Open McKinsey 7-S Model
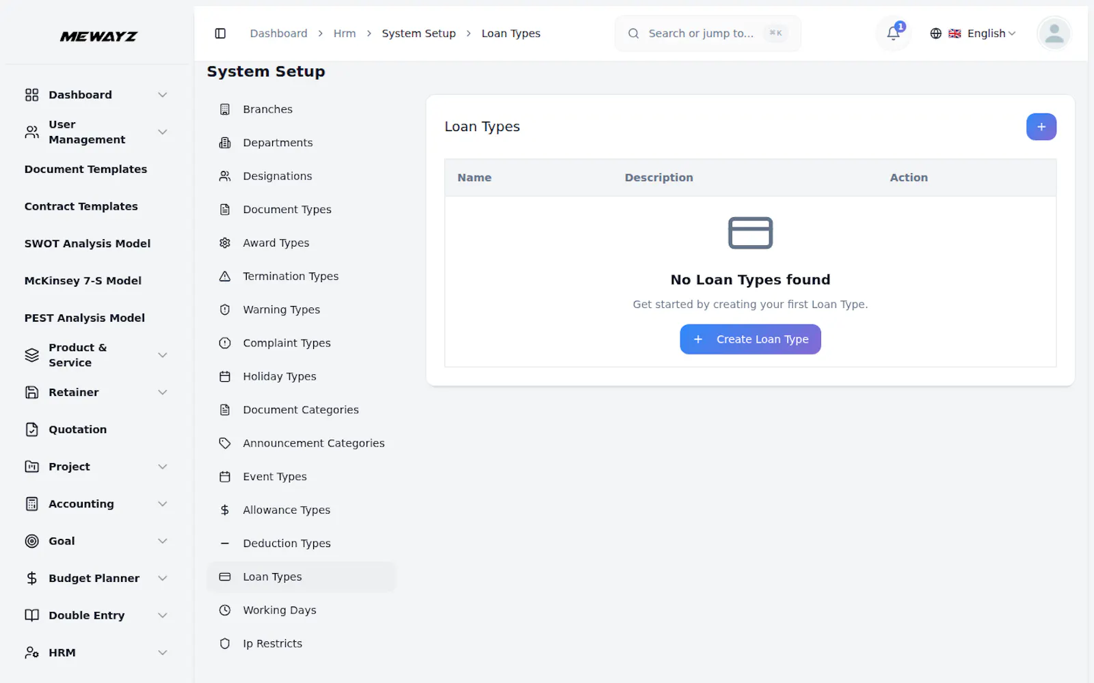Image resolution: width=1094 pixels, height=683 pixels. pyautogui.click(x=83, y=281)
